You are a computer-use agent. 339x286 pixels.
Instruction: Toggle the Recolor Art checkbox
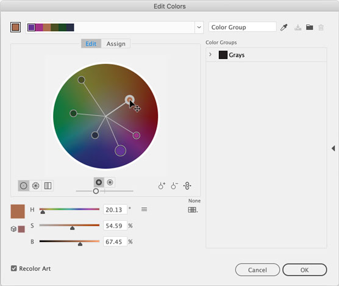14,268
